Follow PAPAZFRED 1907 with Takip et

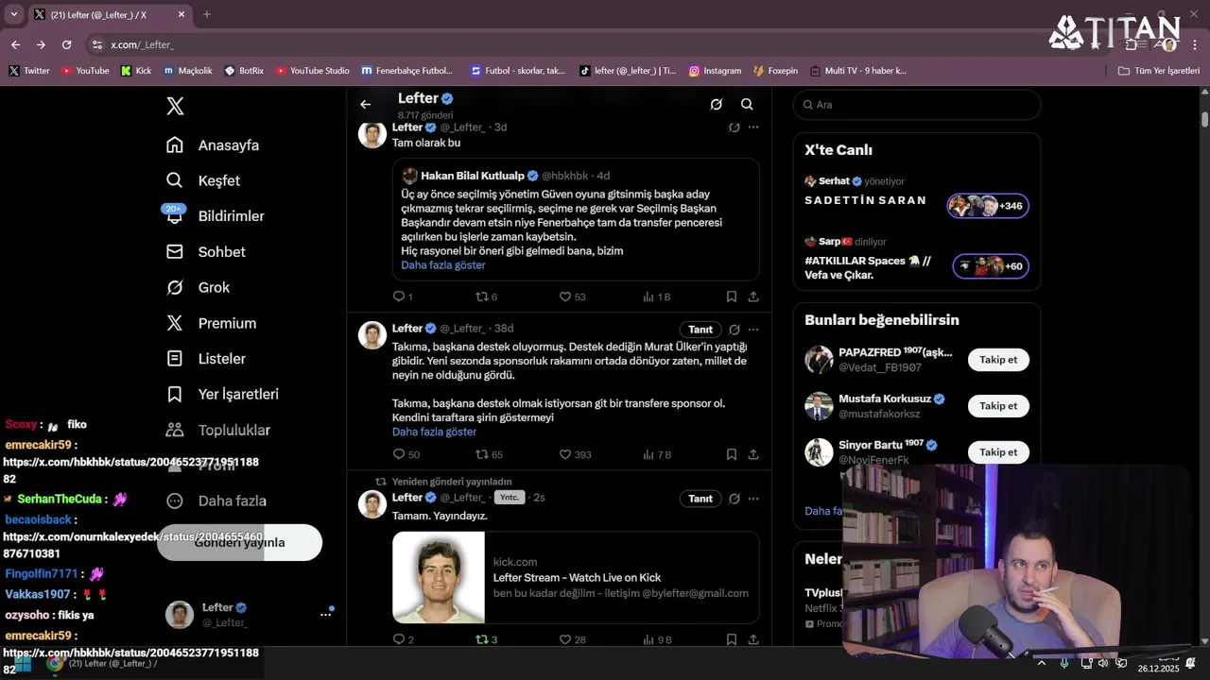998,360
